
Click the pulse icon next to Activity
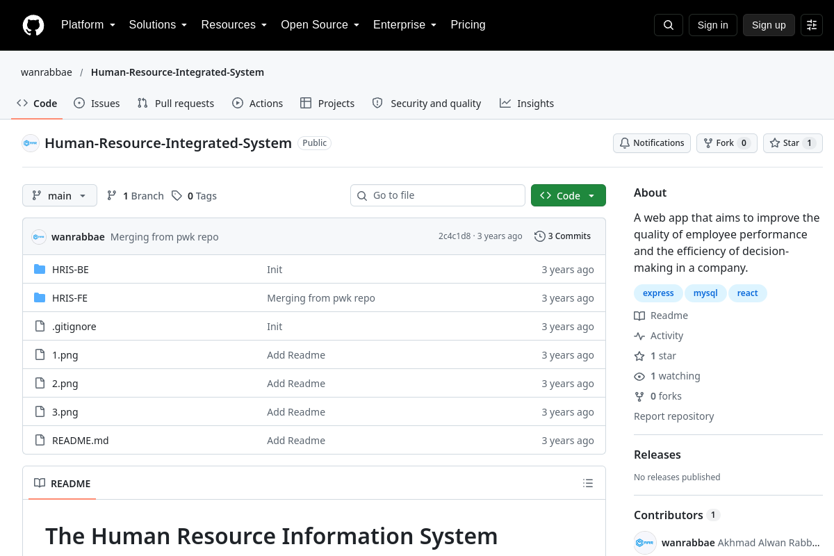coord(639,336)
